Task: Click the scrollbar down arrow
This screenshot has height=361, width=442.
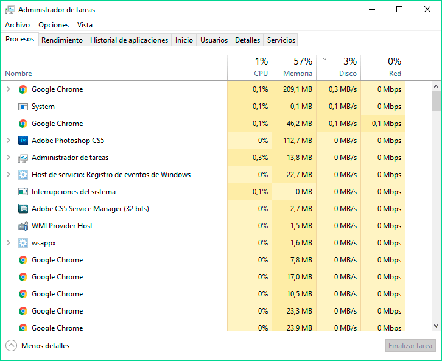Action: click(x=436, y=326)
